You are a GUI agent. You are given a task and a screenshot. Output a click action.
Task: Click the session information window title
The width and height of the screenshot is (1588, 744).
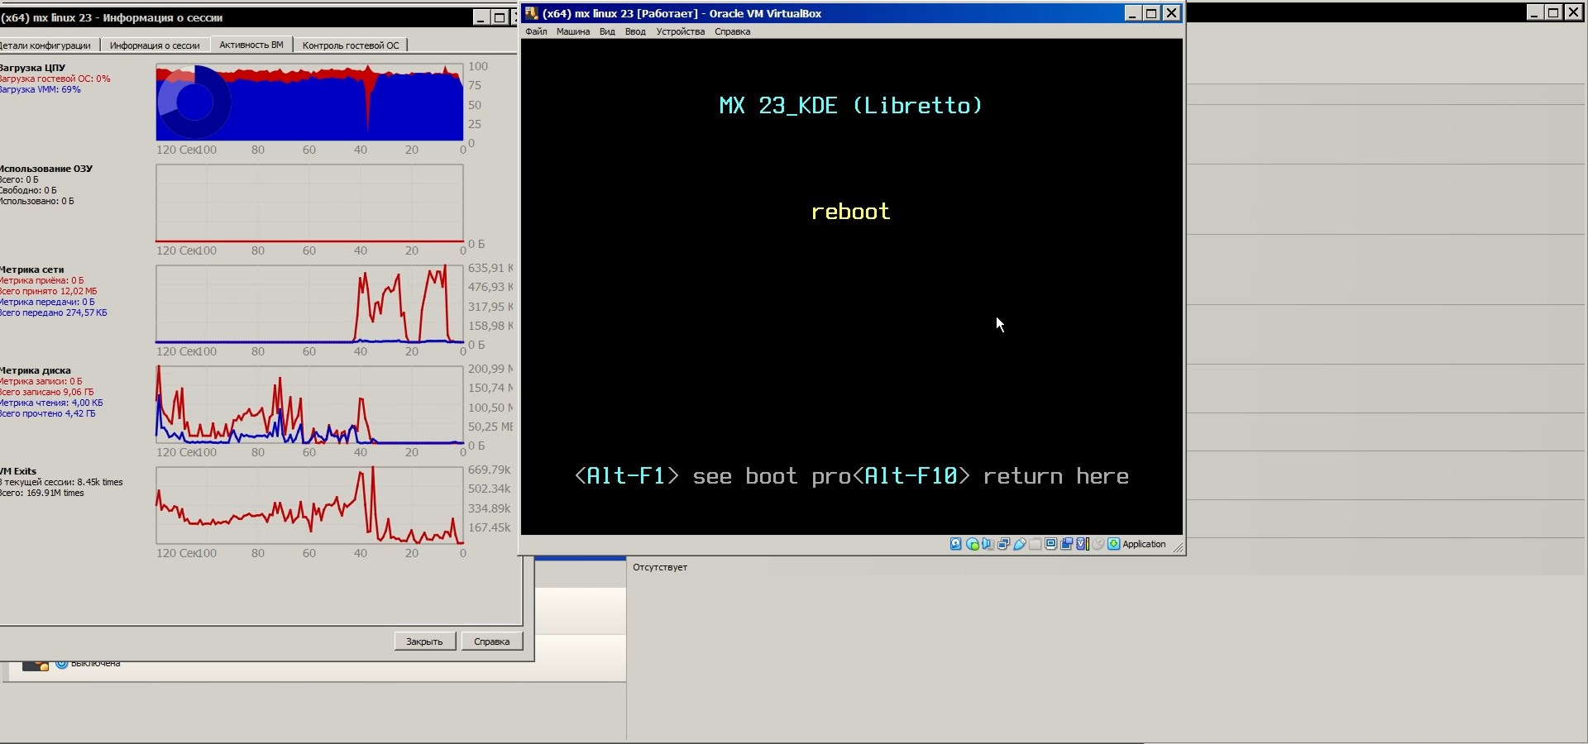(112, 17)
